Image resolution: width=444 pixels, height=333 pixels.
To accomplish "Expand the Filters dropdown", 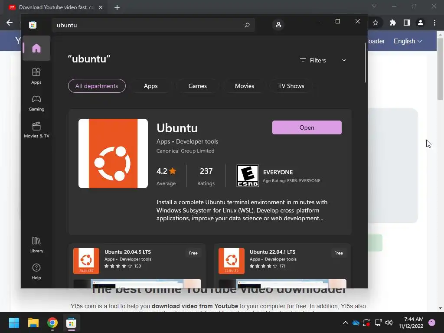I will pos(323,60).
